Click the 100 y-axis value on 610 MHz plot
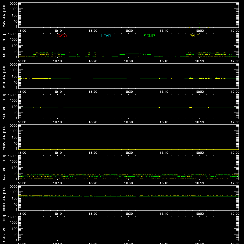This screenshot has width=244, height=244. point(15,76)
